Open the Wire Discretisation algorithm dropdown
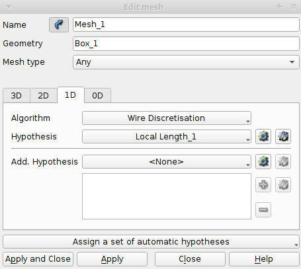Image resolution: width=301 pixels, height=269 pixels. [x=167, y=118]
